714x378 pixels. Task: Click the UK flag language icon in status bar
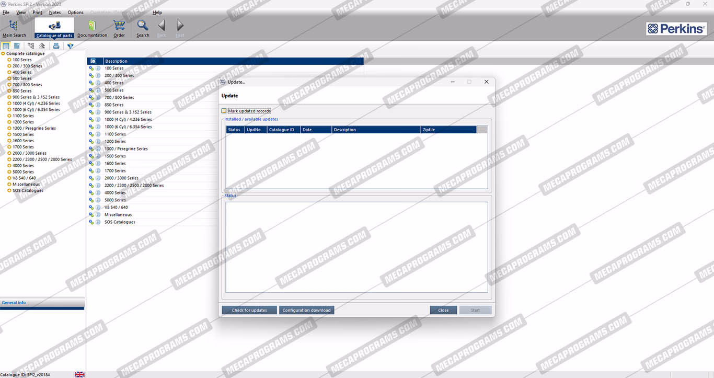point(79,374)
